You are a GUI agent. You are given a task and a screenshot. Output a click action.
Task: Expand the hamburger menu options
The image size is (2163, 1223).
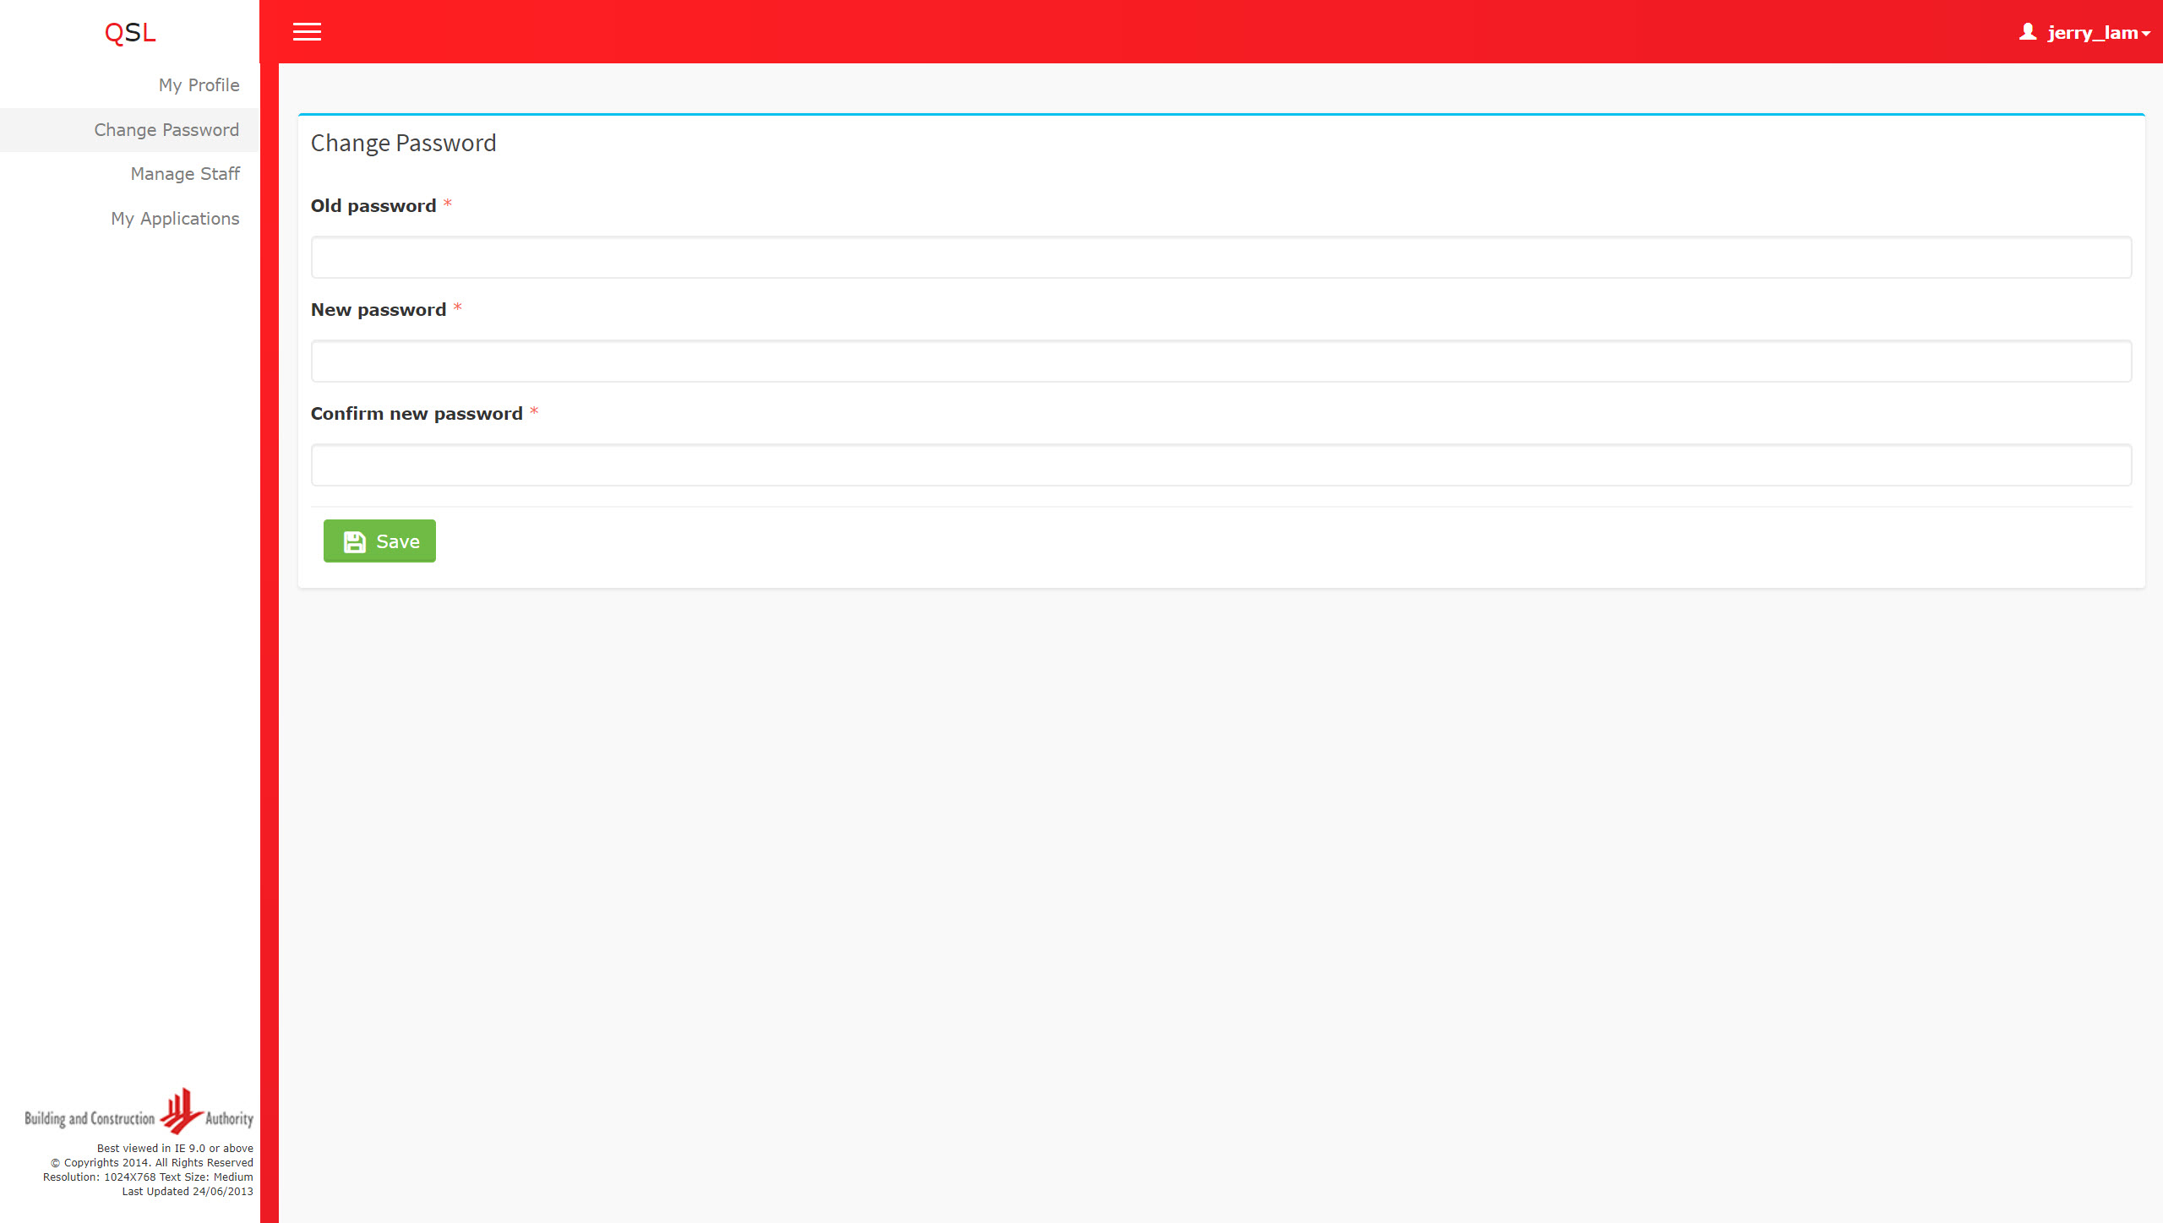tap(306, 31)
